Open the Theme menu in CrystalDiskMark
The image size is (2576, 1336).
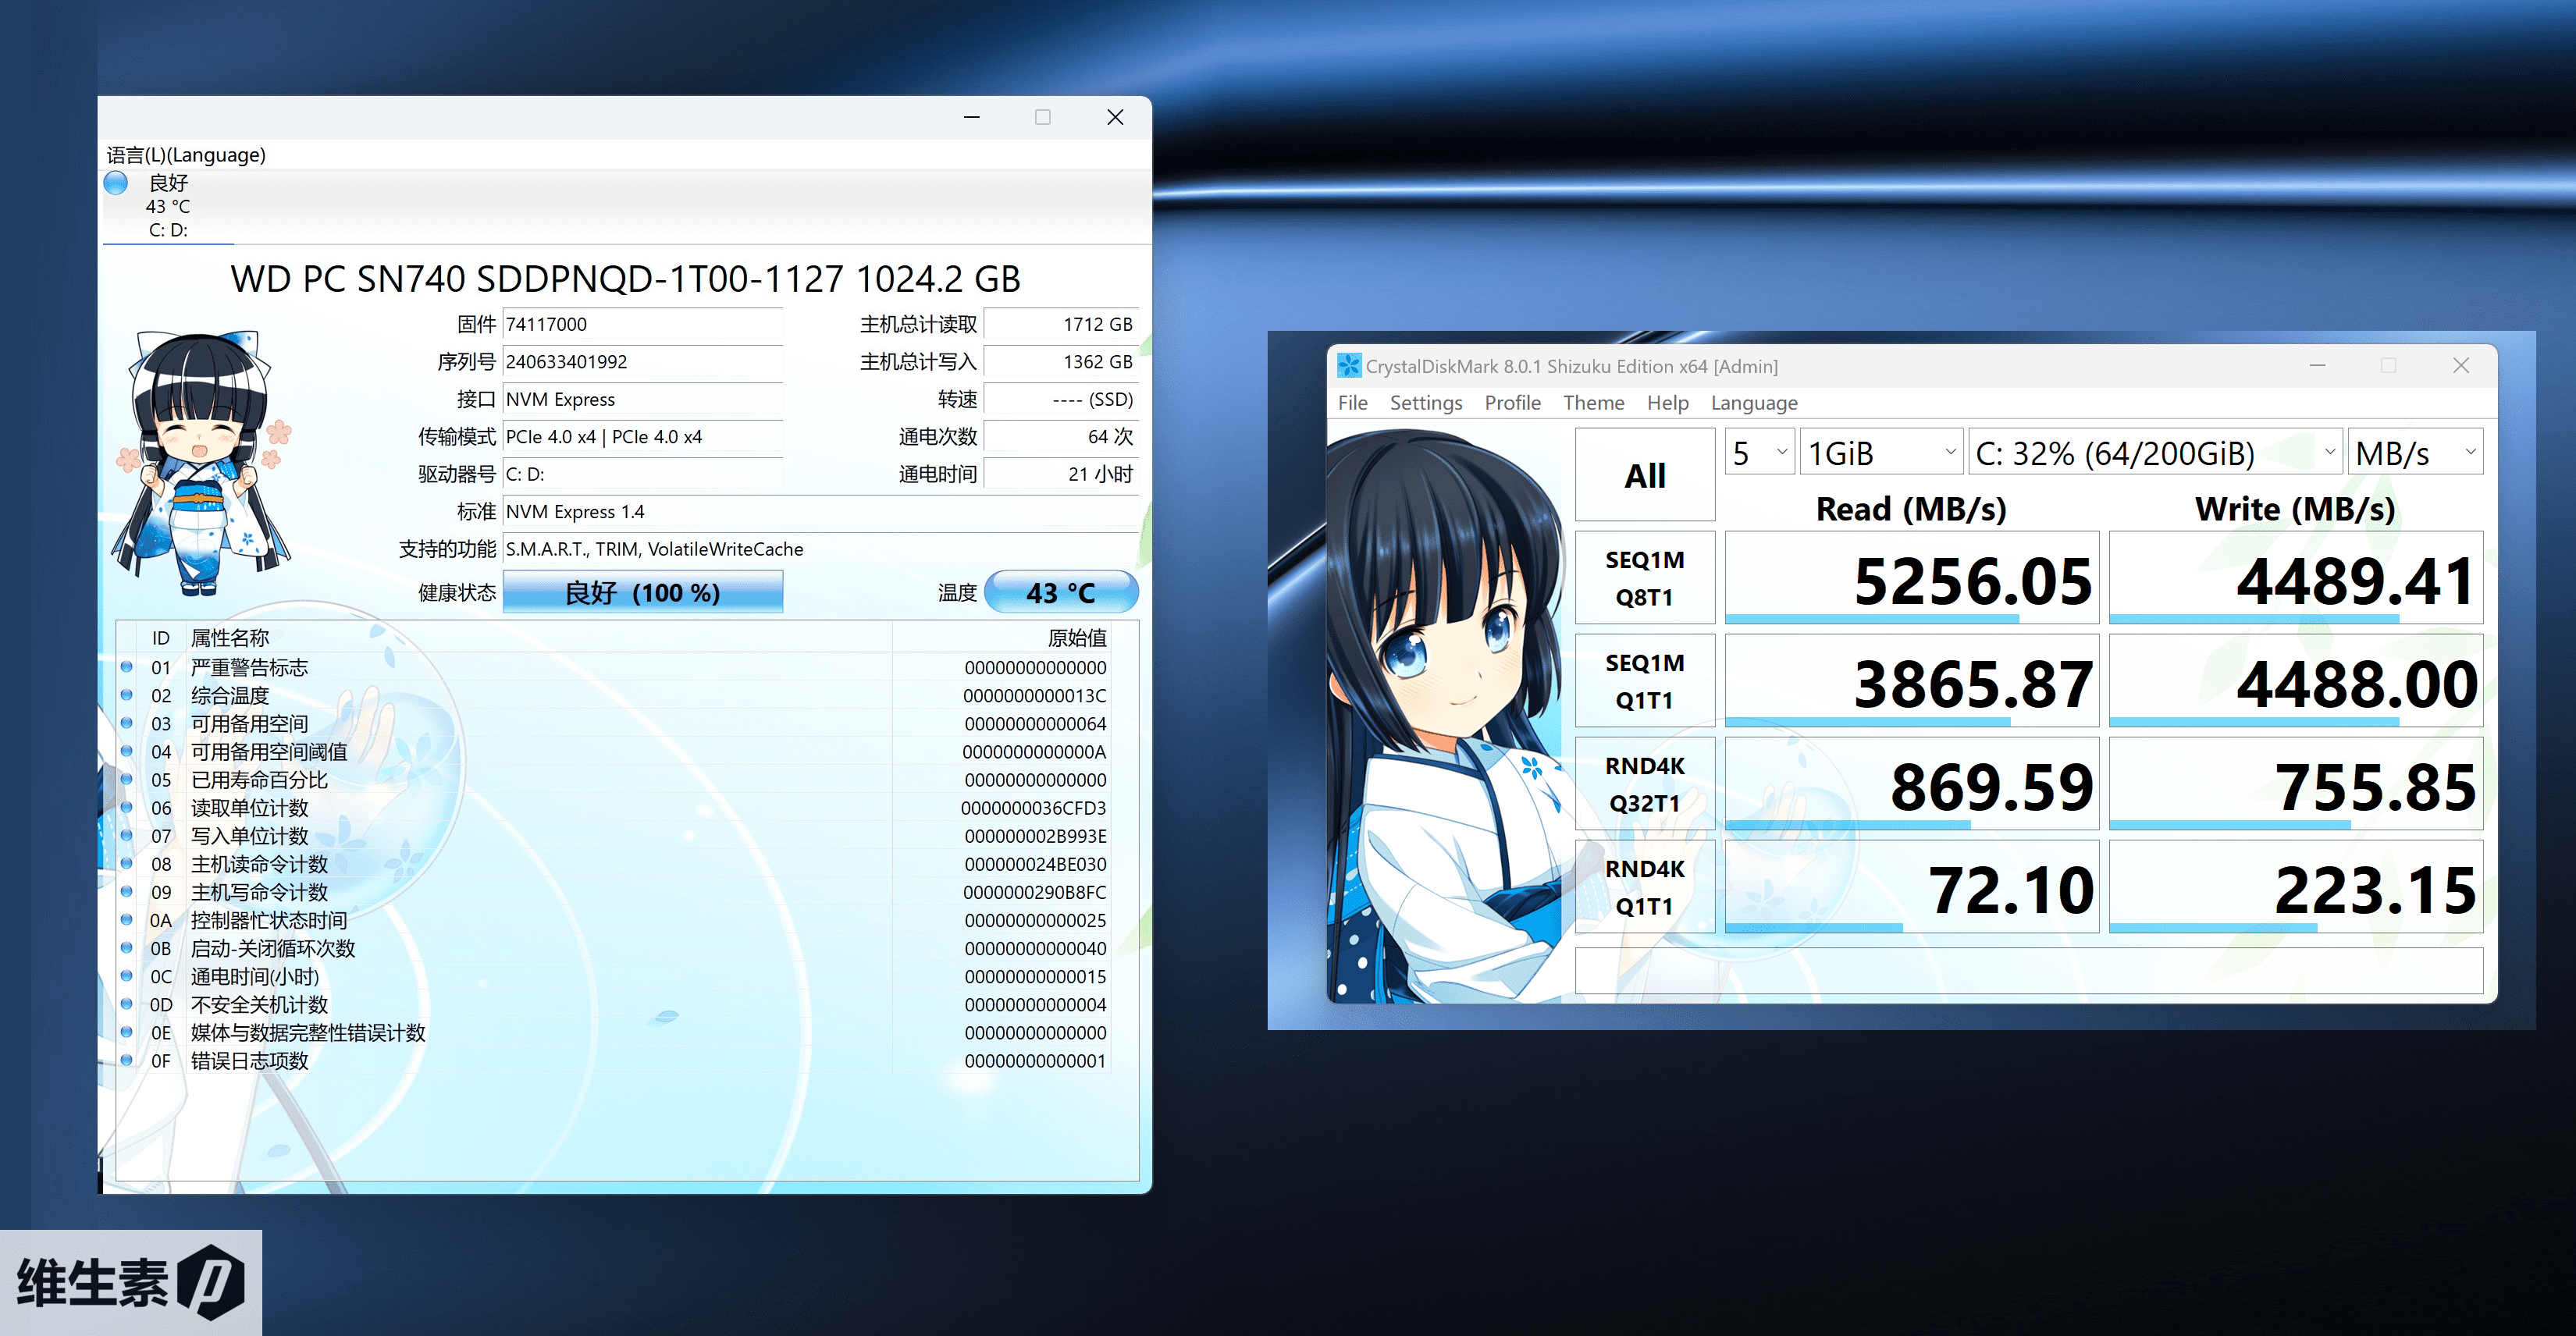(x=1593, y=403)
